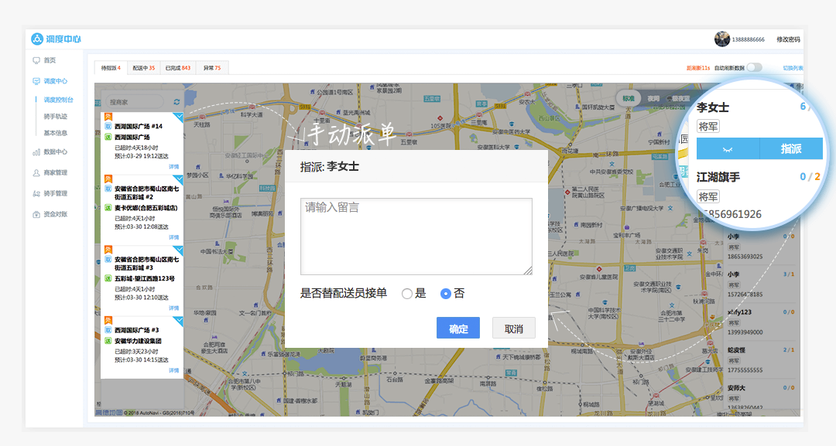Open 骑手管理 in the sidebar
Viewport: 836px width, 446px height.
click(55, 193)
